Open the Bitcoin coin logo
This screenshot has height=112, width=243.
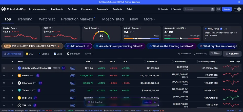(19, 76)
